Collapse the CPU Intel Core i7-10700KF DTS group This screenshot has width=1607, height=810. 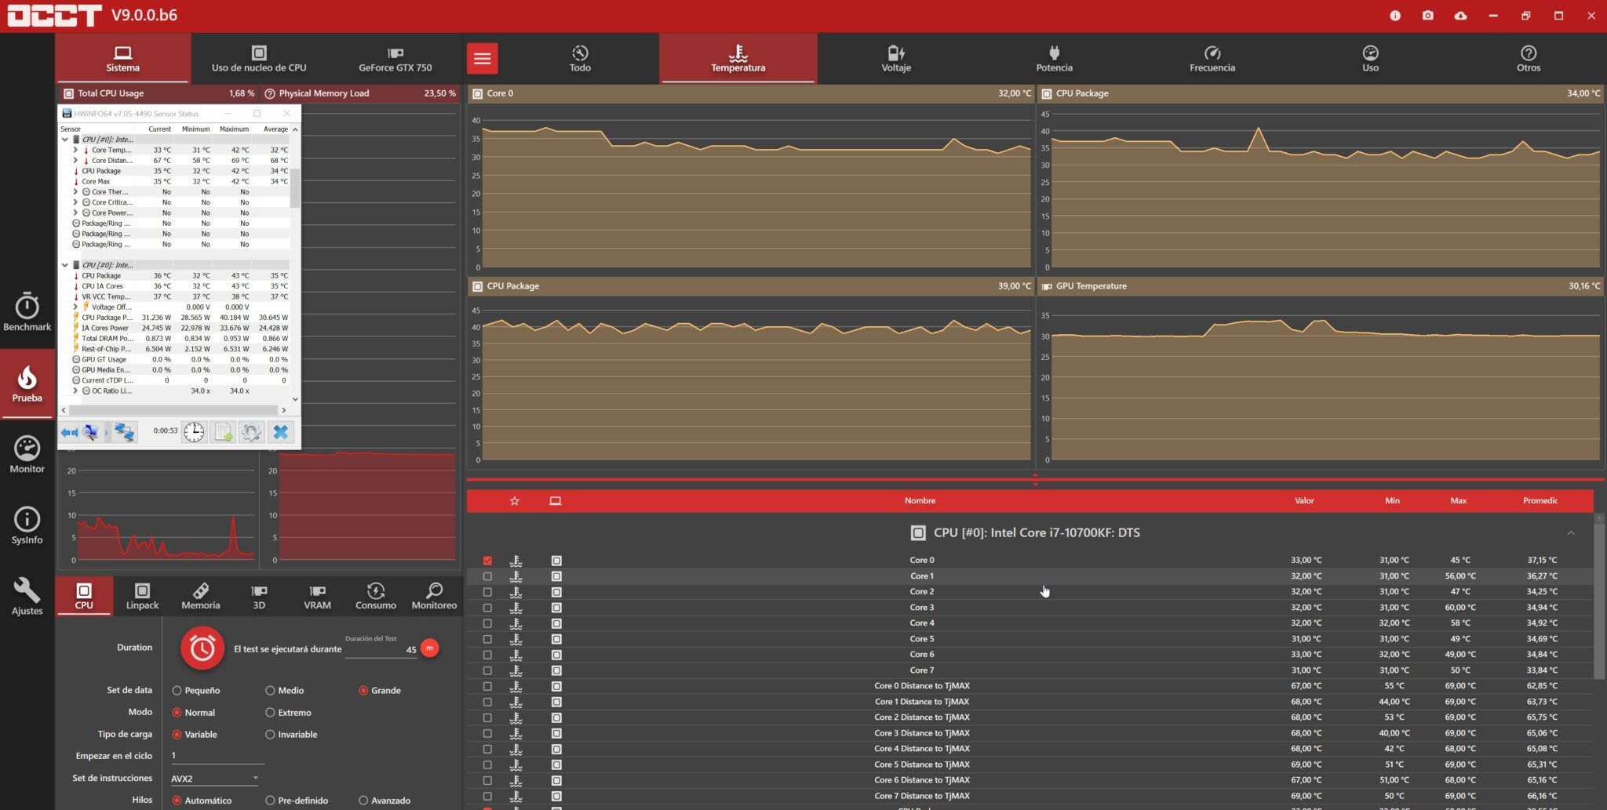pyautogui.click(x=1571, y=533)
